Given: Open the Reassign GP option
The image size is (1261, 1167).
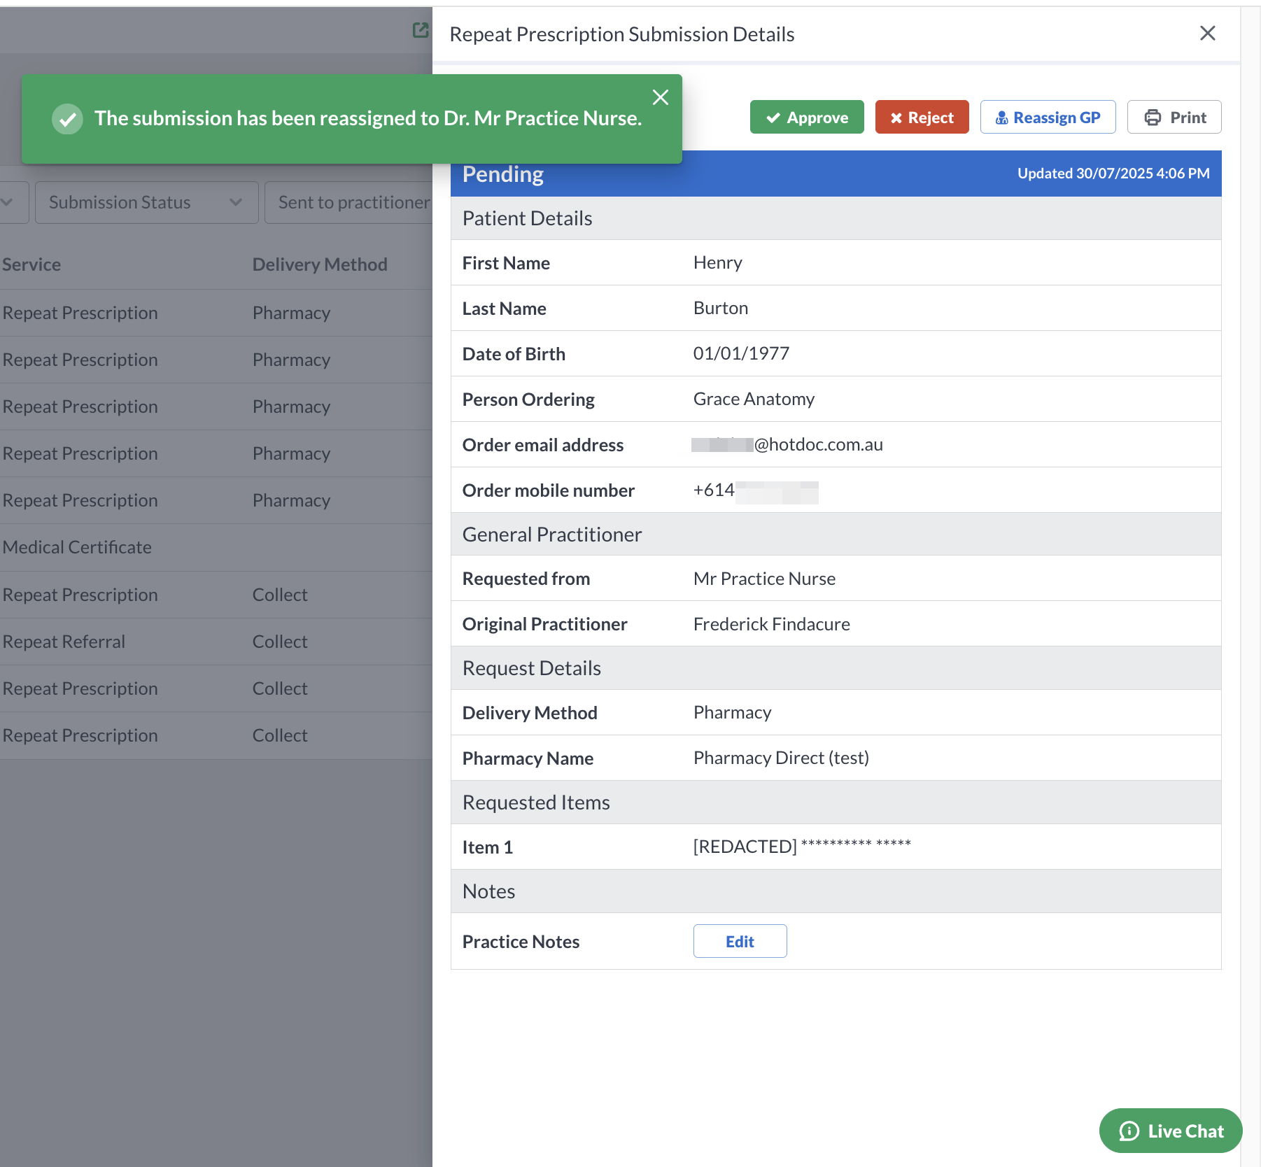Looking at the screenshot, I should (x=1048, y=118).
